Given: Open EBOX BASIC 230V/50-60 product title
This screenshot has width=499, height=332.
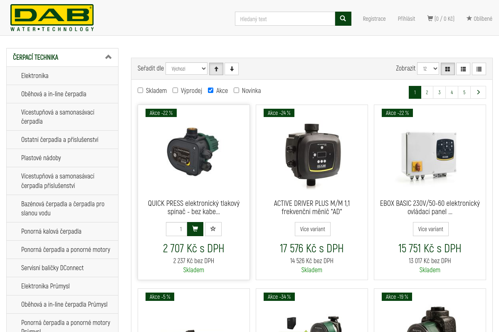Looking at the screenshot, I should click(430, 207).
